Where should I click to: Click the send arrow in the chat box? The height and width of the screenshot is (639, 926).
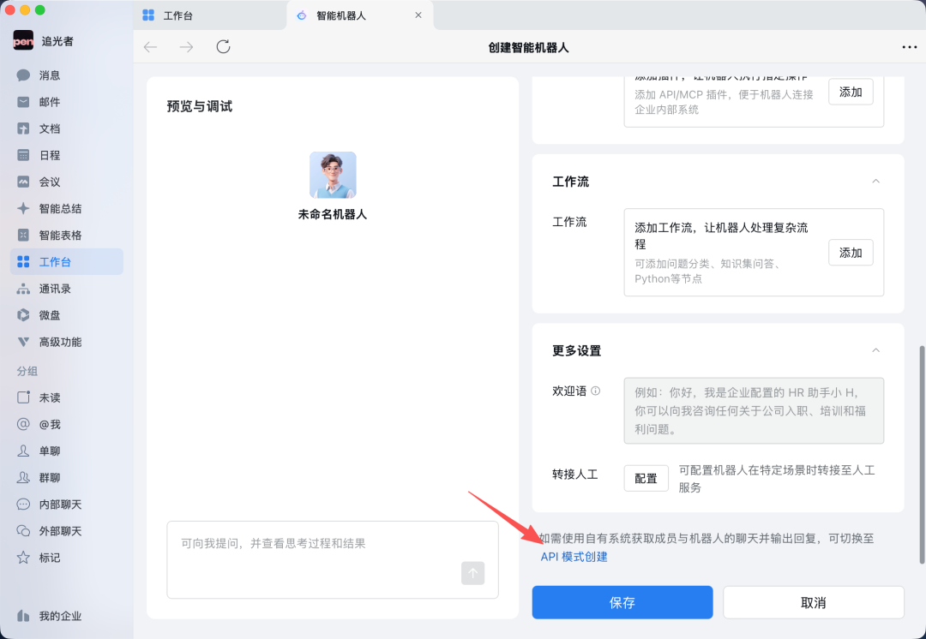coord(472,573)
